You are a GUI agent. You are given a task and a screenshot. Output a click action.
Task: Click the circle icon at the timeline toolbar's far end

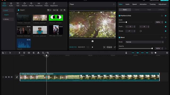point(167,53)
